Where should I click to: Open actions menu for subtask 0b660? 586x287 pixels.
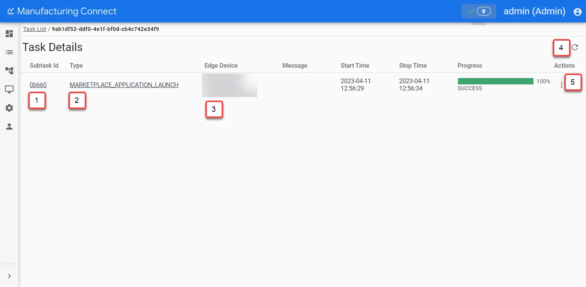[562, 85]
